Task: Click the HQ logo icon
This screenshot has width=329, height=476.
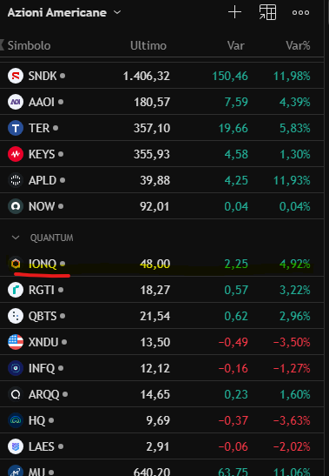Action: point(16,420)
